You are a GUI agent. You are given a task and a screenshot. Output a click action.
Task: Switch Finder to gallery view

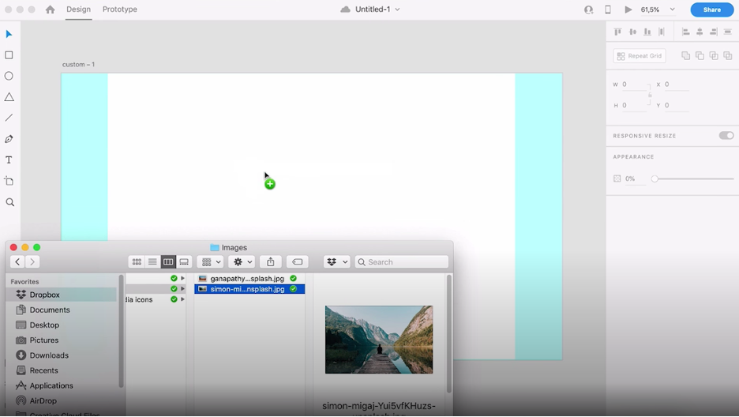184,262
